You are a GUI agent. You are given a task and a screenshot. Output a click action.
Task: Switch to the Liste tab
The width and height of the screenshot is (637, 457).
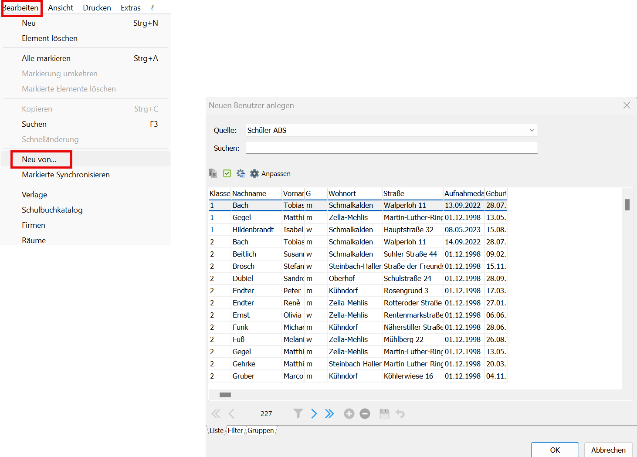(x=216, y=430)
